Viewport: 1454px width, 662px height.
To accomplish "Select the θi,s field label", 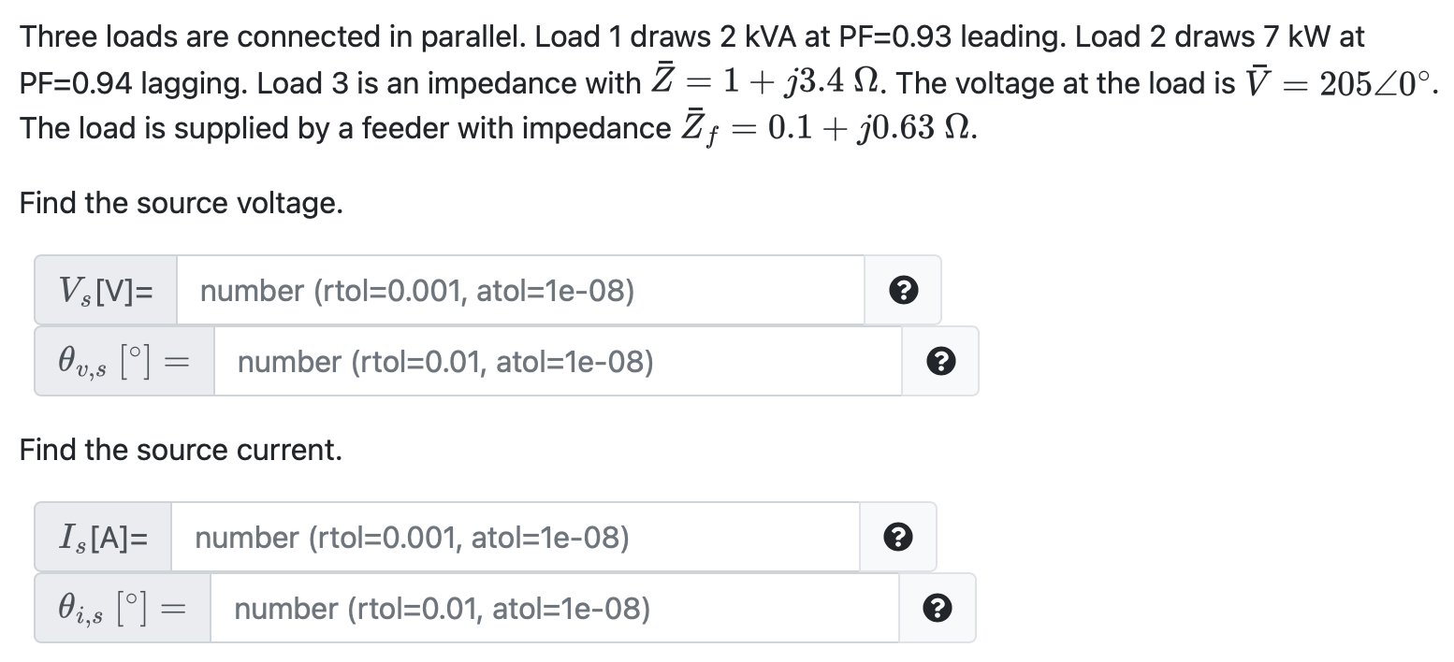I will pos(122,608).
